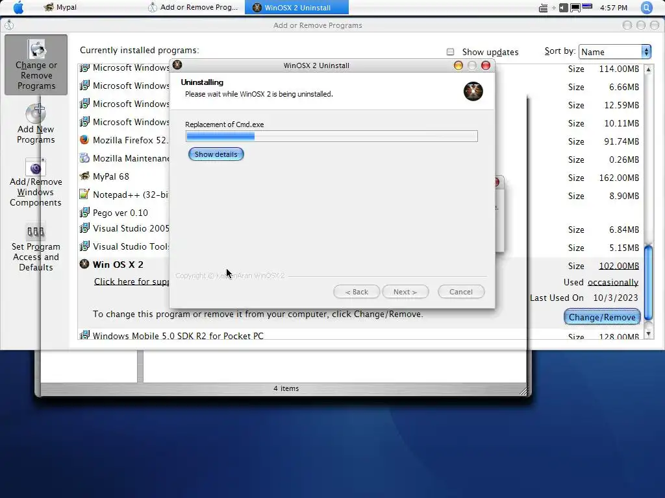Open Add New Programs sidebar icon
665x498 pixels.
tap(36, 124)
